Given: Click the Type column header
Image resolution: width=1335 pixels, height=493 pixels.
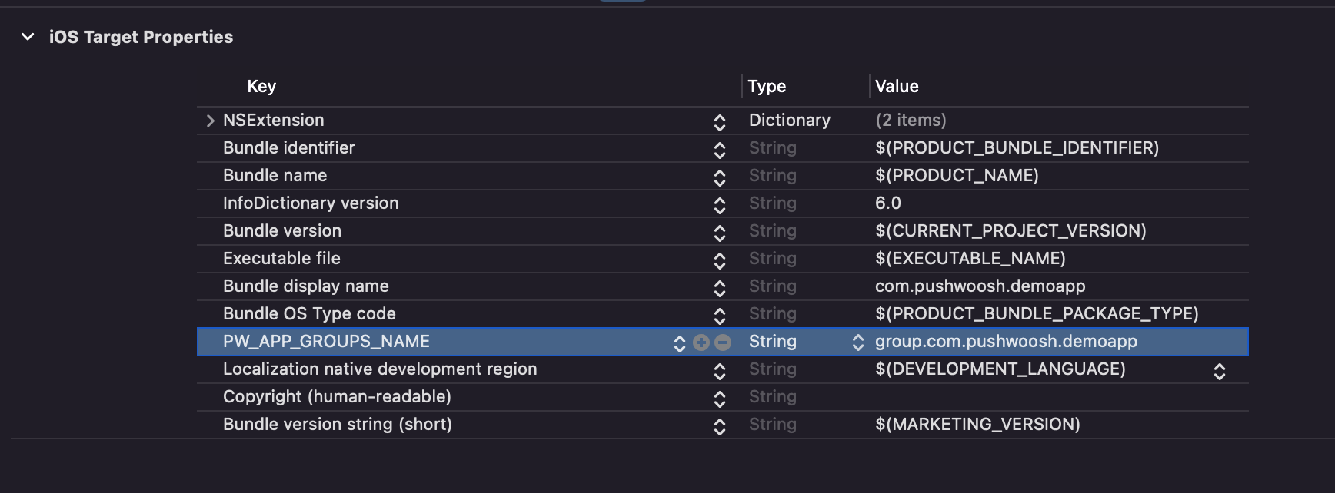Looking at the screenshot, I should click(767, 86).
